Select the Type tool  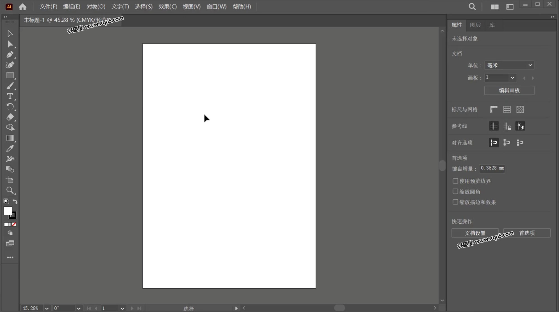[x=10, y=96]
